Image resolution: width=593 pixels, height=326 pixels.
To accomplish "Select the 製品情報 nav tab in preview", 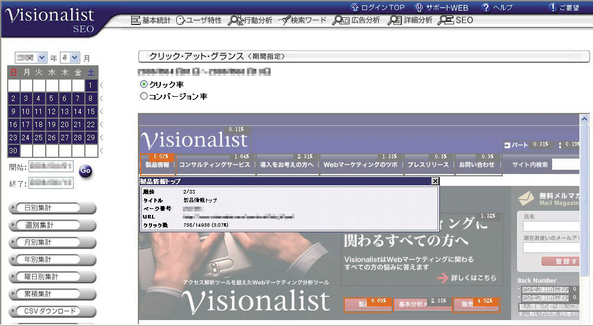I will point(157,164).
